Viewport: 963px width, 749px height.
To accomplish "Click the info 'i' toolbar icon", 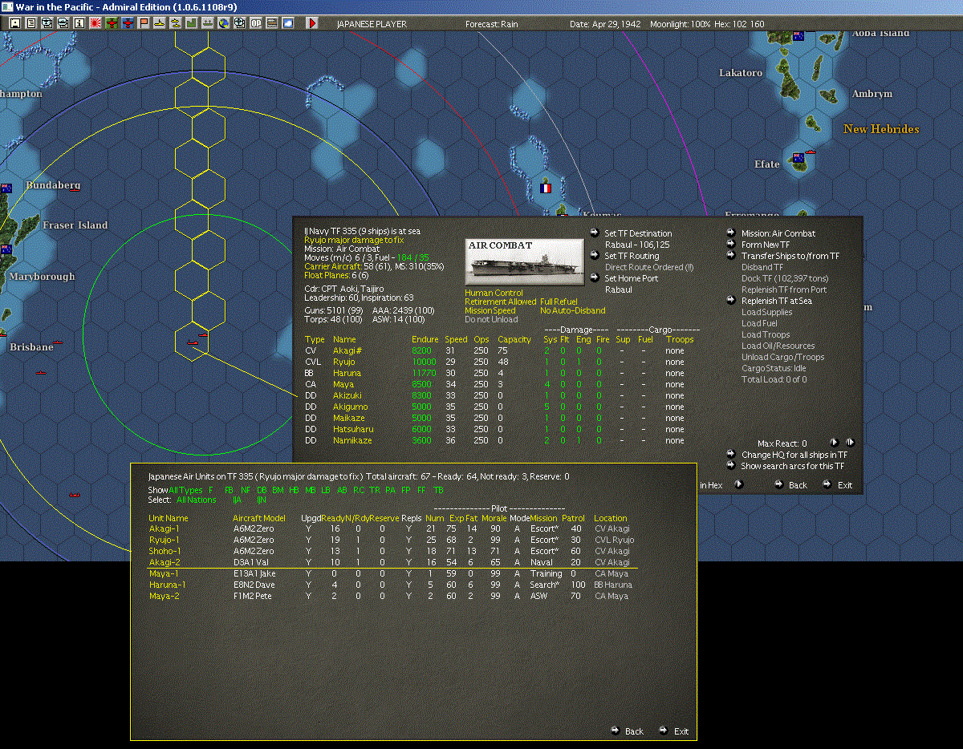I will [79, 23].
